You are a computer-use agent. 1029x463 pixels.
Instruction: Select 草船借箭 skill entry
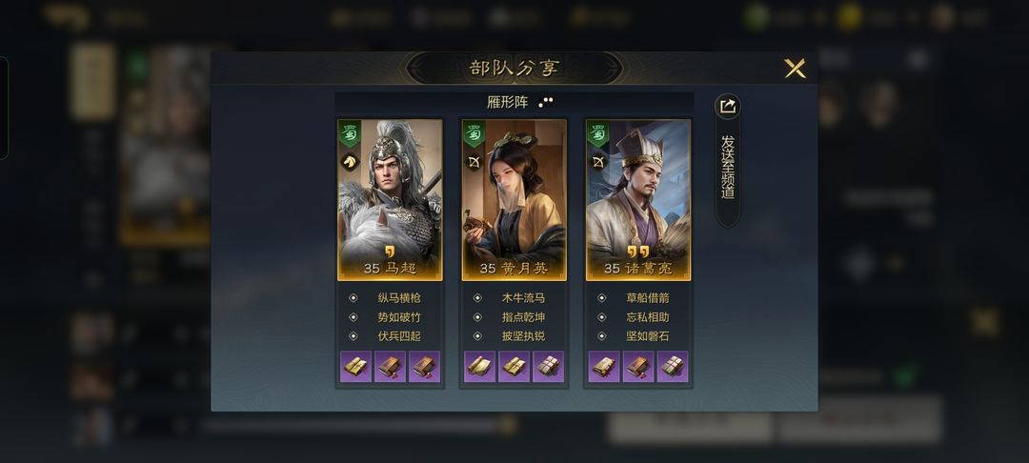(x=647, y=298)
